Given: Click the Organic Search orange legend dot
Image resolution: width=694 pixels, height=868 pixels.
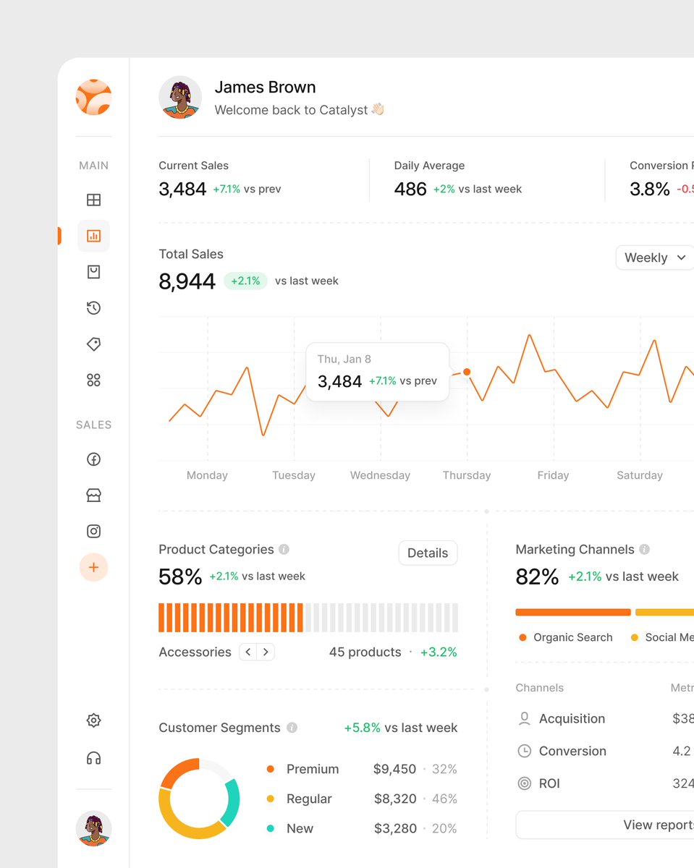Looking at the screenshot, I should point(522,637).
